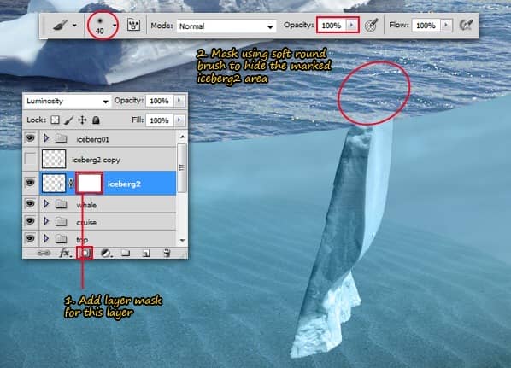Delete layer with trash icon
Image resolution: width=511 pixels, height=368 pixels.
coord(167,253)
